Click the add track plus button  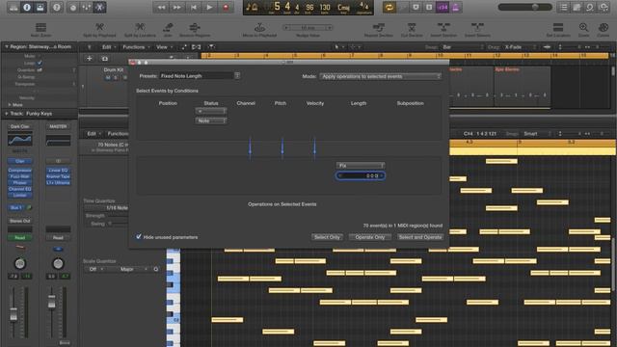(90, 59)
